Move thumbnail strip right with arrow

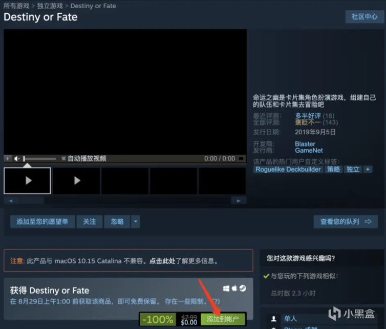click(x=239, y=200)
